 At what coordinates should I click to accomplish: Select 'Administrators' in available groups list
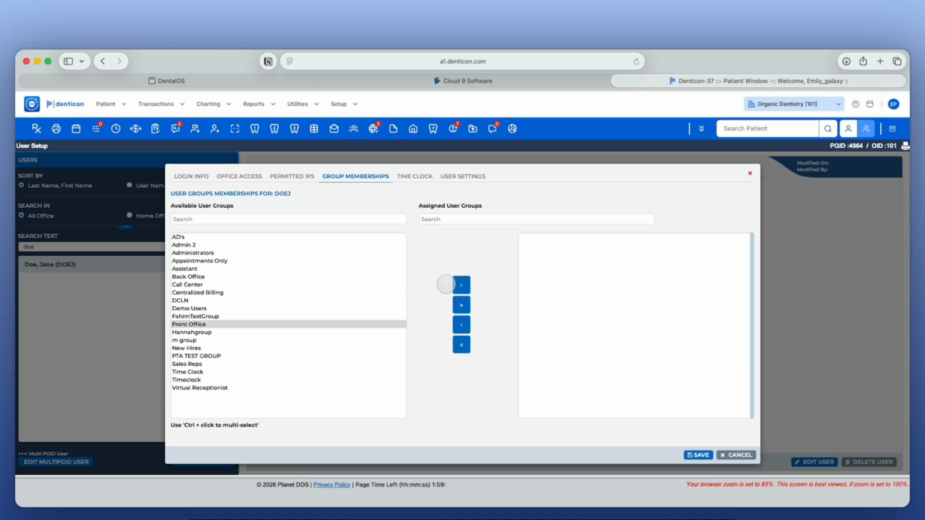click(289, 253)
